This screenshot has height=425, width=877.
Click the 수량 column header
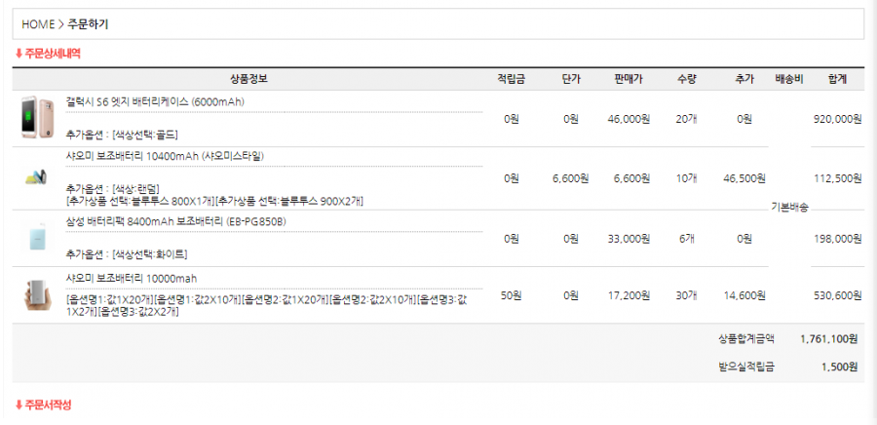[686, 78]
